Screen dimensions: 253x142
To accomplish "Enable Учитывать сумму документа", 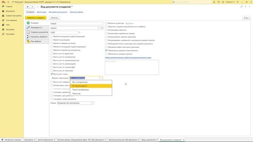I will pyautogui.click(x=52, y=99).
